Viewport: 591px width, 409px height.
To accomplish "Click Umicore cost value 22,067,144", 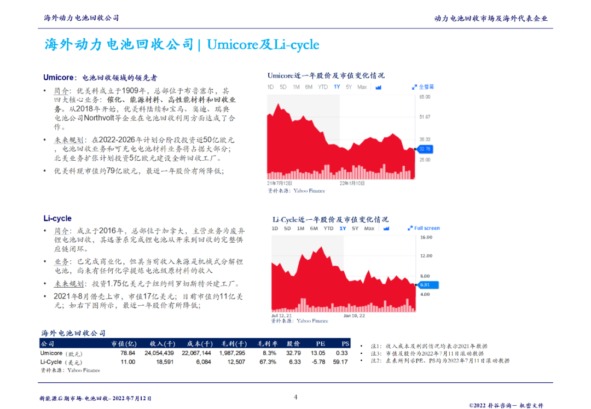I will pyautogui.click(x=196, y=353).
